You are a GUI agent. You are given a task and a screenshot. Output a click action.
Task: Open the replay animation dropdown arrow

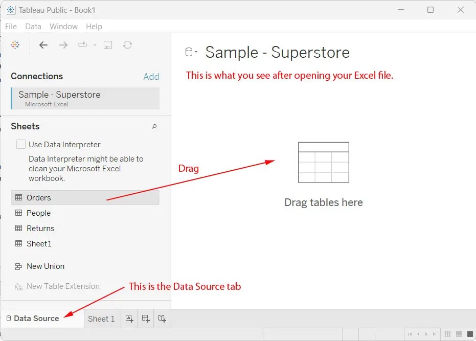[95, 45]
